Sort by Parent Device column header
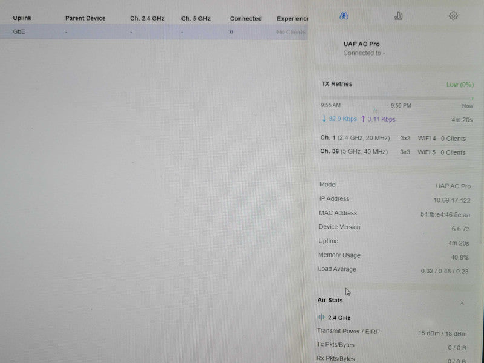Image resolution: width=484 pixels, height=363 pixels. tap(85, 18)
